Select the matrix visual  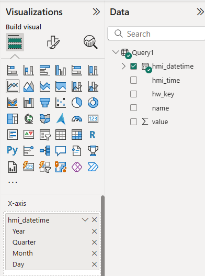tap(77, 135)
